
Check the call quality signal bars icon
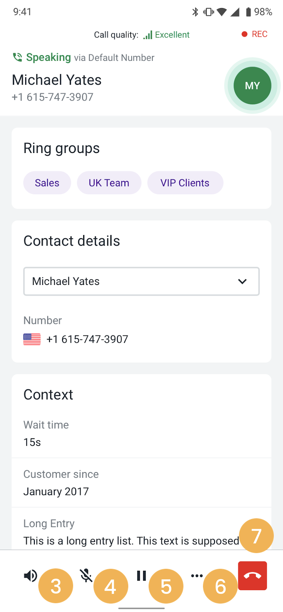point(148,35)
